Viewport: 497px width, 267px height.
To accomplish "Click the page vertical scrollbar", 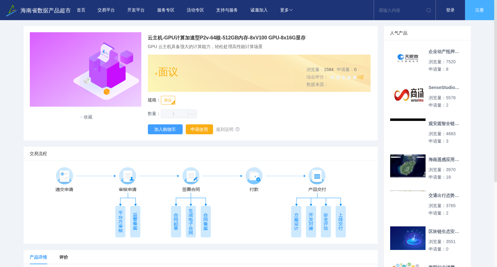I will point(495,91).
